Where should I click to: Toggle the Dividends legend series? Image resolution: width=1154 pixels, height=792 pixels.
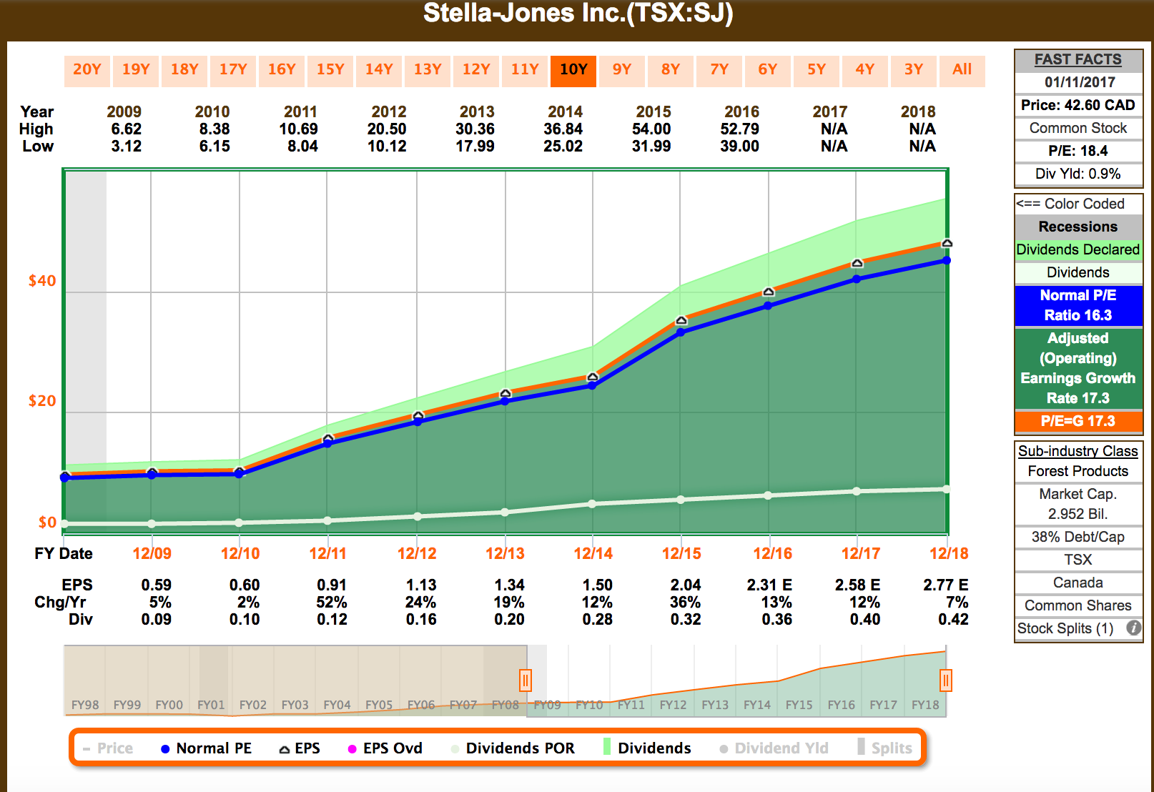pyautogui.click(x=647, y=748)
